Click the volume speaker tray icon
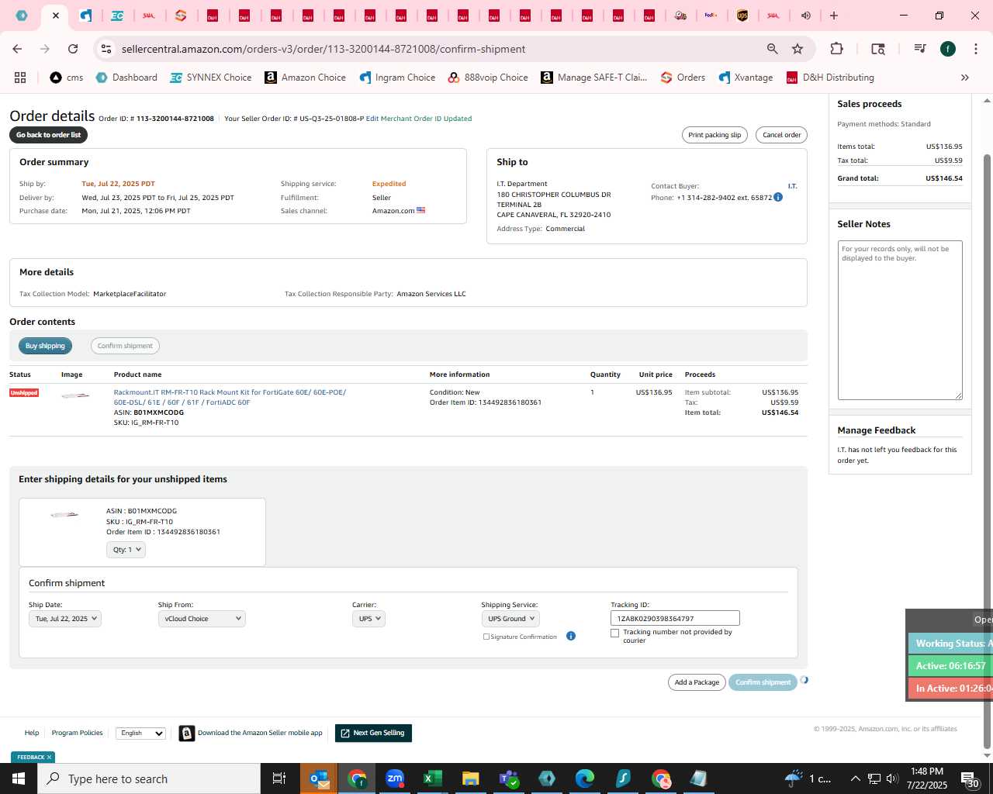Image resolution: width=993 pixels, height=794 pixels. click(891, 778)
